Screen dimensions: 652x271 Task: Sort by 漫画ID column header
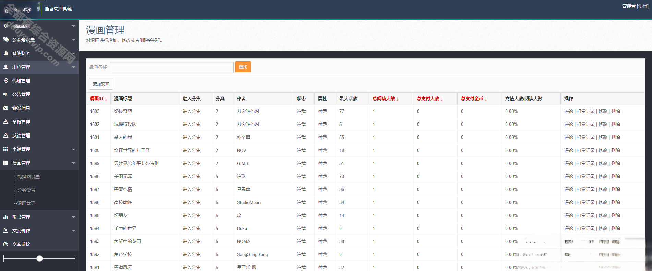point(98,99)
